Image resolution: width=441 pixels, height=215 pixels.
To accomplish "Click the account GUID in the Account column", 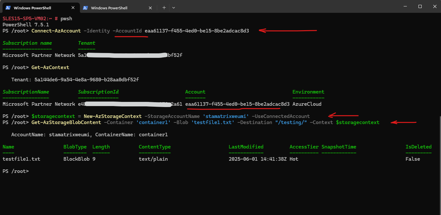I will (x=237, y=104).
